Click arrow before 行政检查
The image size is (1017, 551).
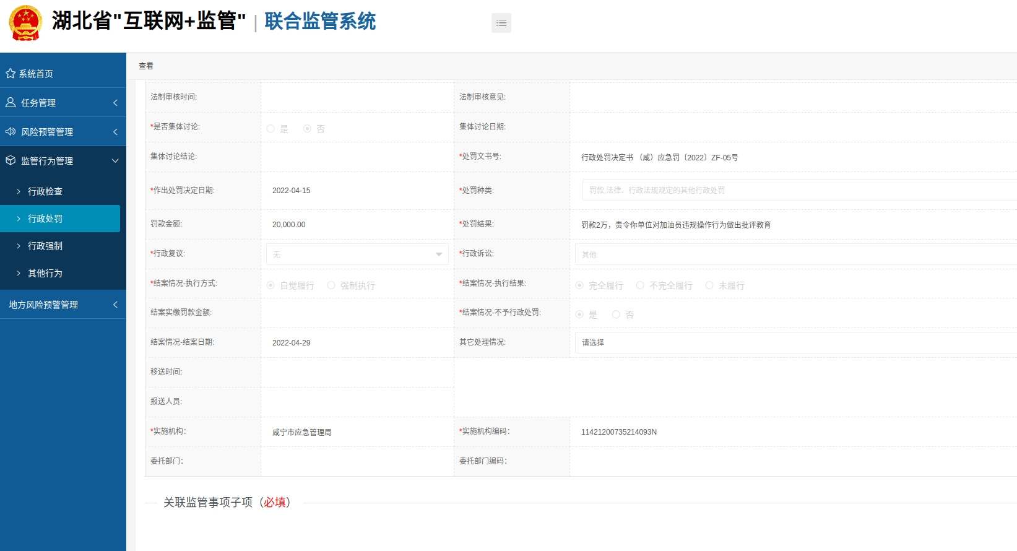coord(19,192)
